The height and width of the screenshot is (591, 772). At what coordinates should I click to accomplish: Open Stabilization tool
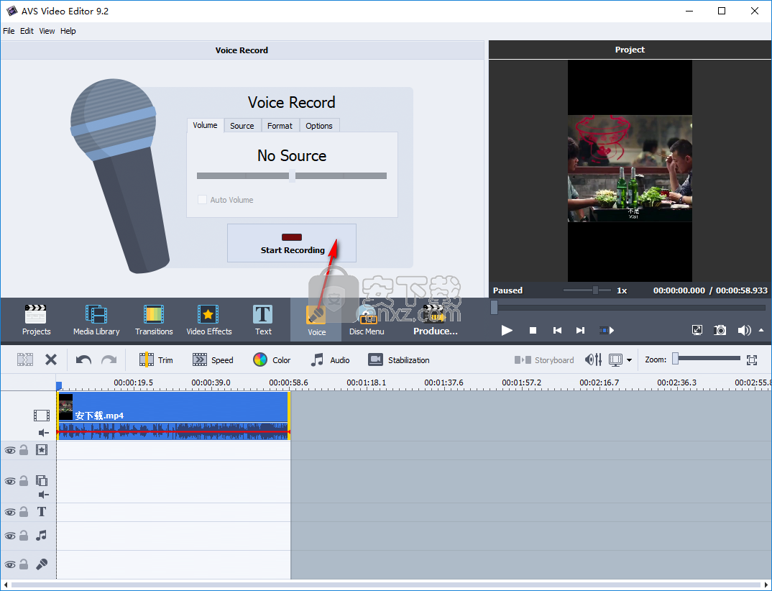[399, 360]
